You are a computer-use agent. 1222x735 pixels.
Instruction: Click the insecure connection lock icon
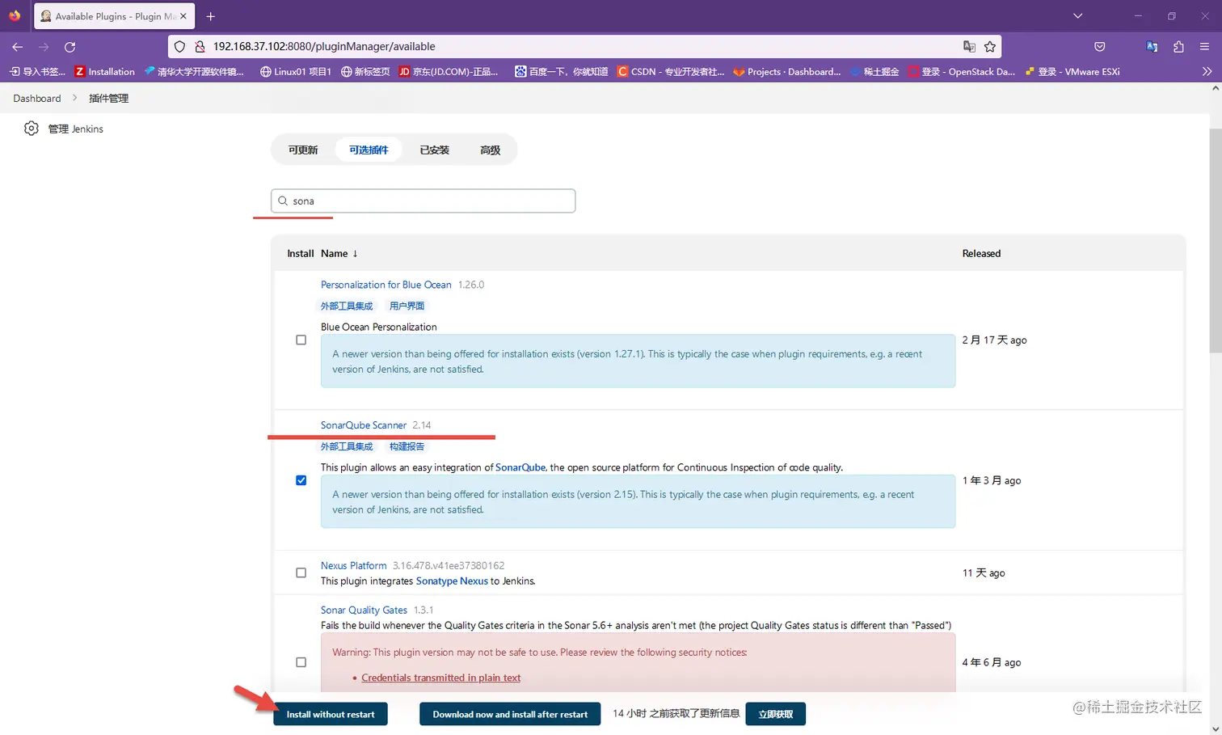pos(199,47)
